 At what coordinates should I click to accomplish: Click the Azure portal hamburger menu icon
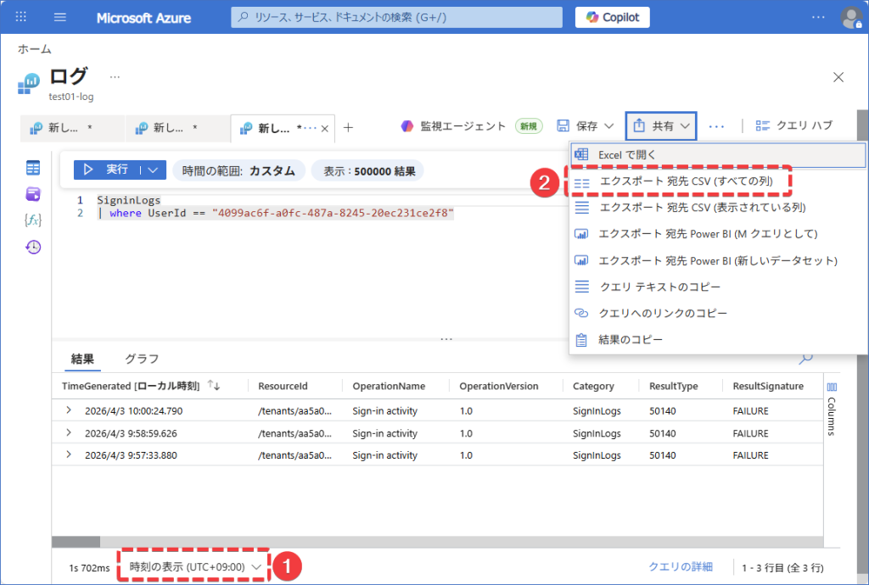click(x=59, y=18)
